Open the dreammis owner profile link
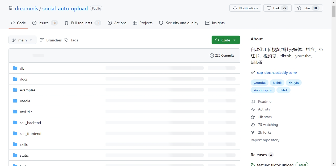 [26, 8]
